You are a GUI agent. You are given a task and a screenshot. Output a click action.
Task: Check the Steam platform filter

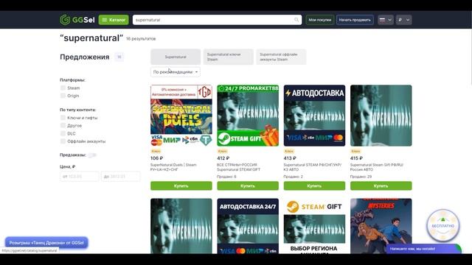pos(63,88)
